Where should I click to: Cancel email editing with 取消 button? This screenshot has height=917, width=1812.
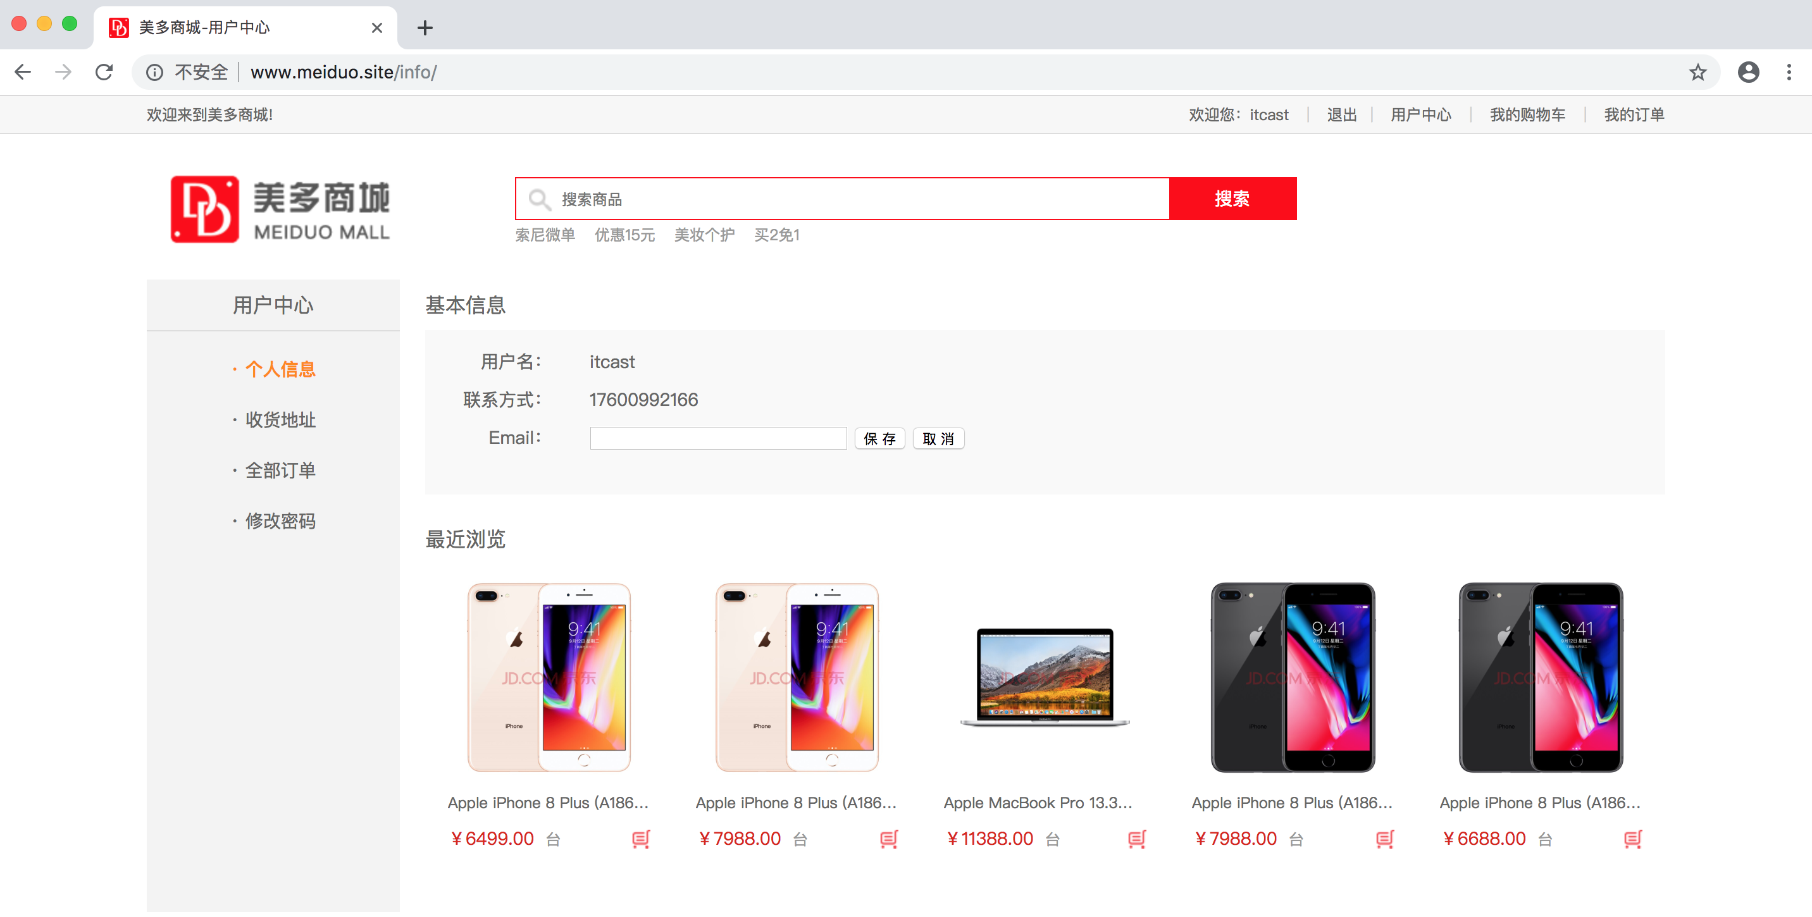click(x=938, y=439)
